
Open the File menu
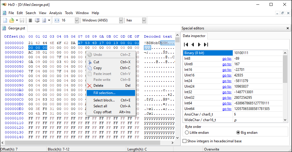pyautogui.click(x=11, y=13)
